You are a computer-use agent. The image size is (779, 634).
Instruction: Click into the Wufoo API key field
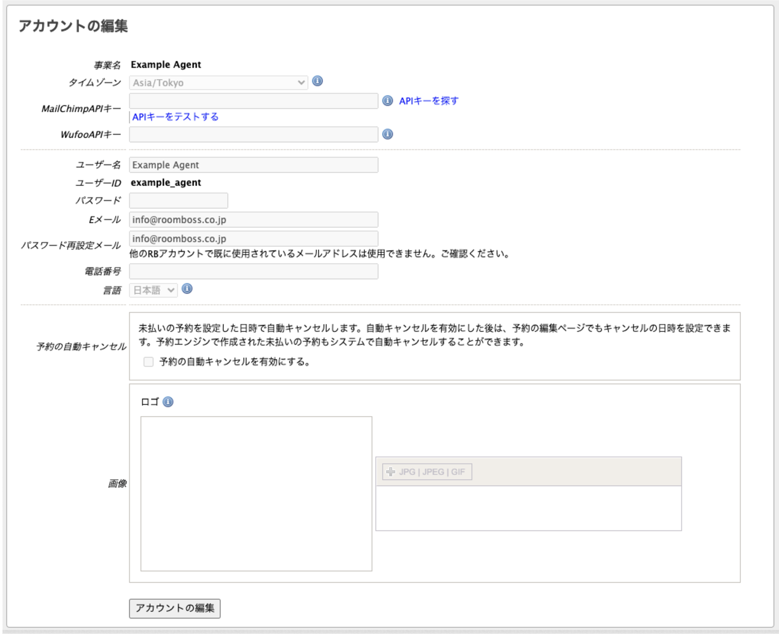pos(253,134)
